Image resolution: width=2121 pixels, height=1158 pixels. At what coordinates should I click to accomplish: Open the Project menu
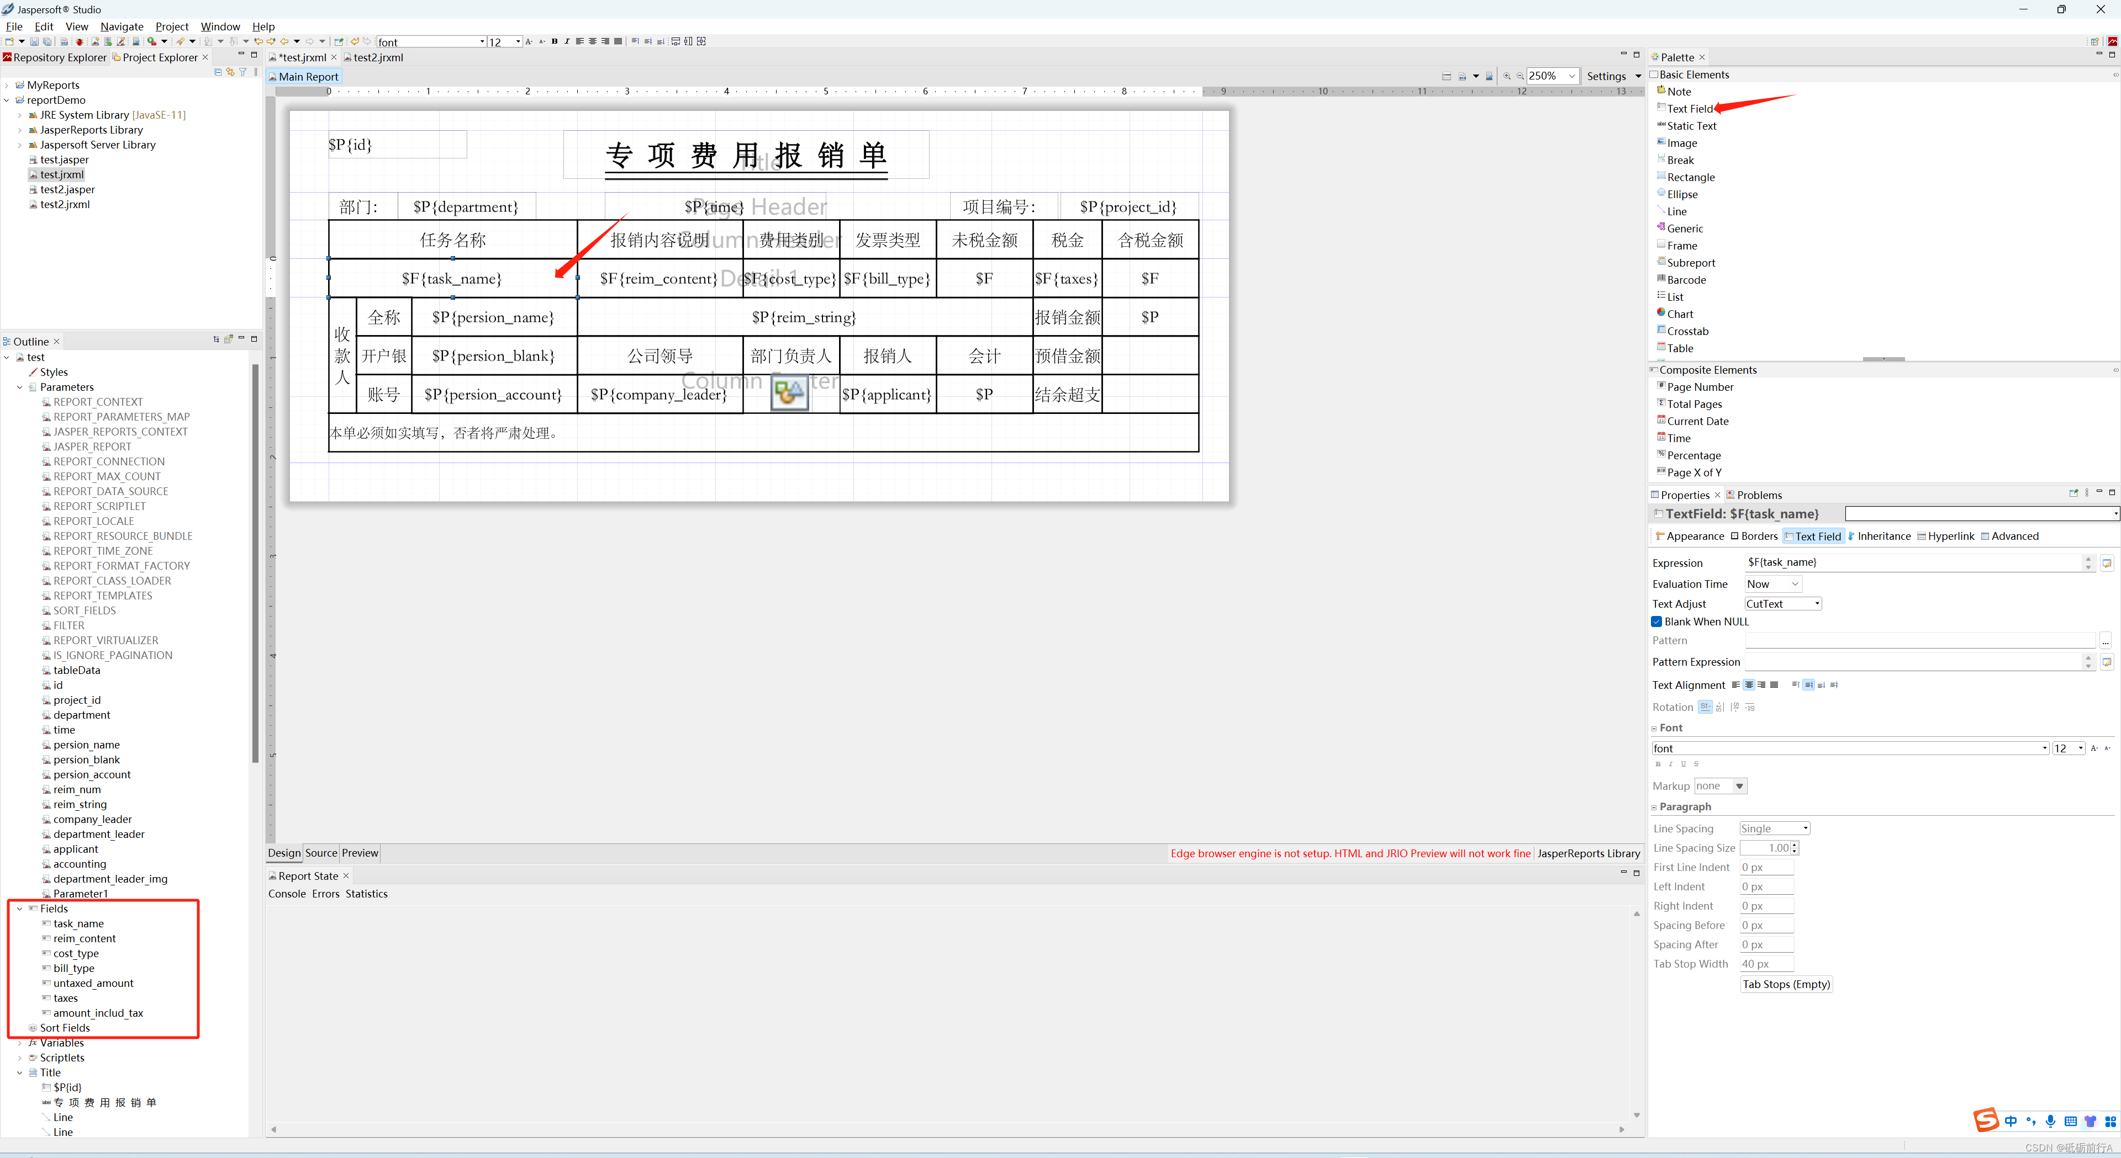pyautogui.click(x=172, y=26)
